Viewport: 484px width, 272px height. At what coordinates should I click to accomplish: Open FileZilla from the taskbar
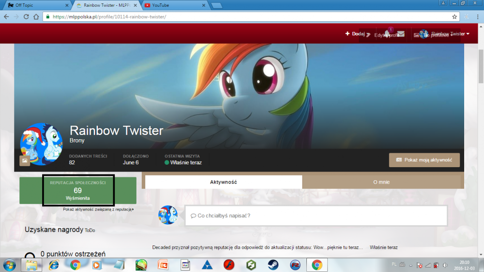point(295,265)
